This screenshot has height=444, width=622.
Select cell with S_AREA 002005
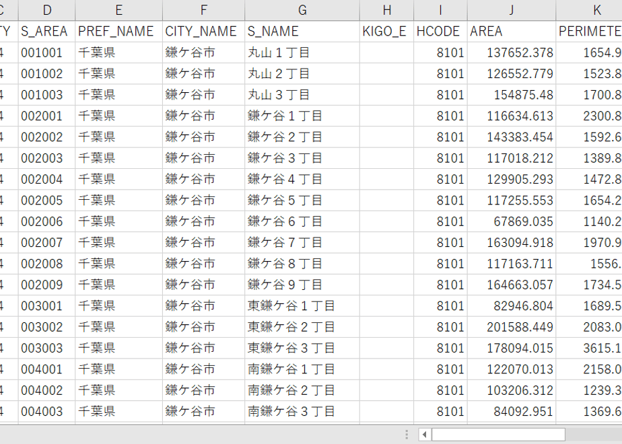click(x=47, y=200)
